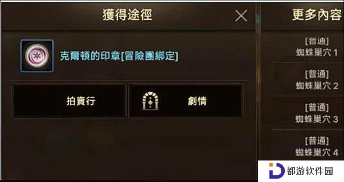
Task: Click the [冒險團綁定] binding tag
Action: click(x=150, y=56)
